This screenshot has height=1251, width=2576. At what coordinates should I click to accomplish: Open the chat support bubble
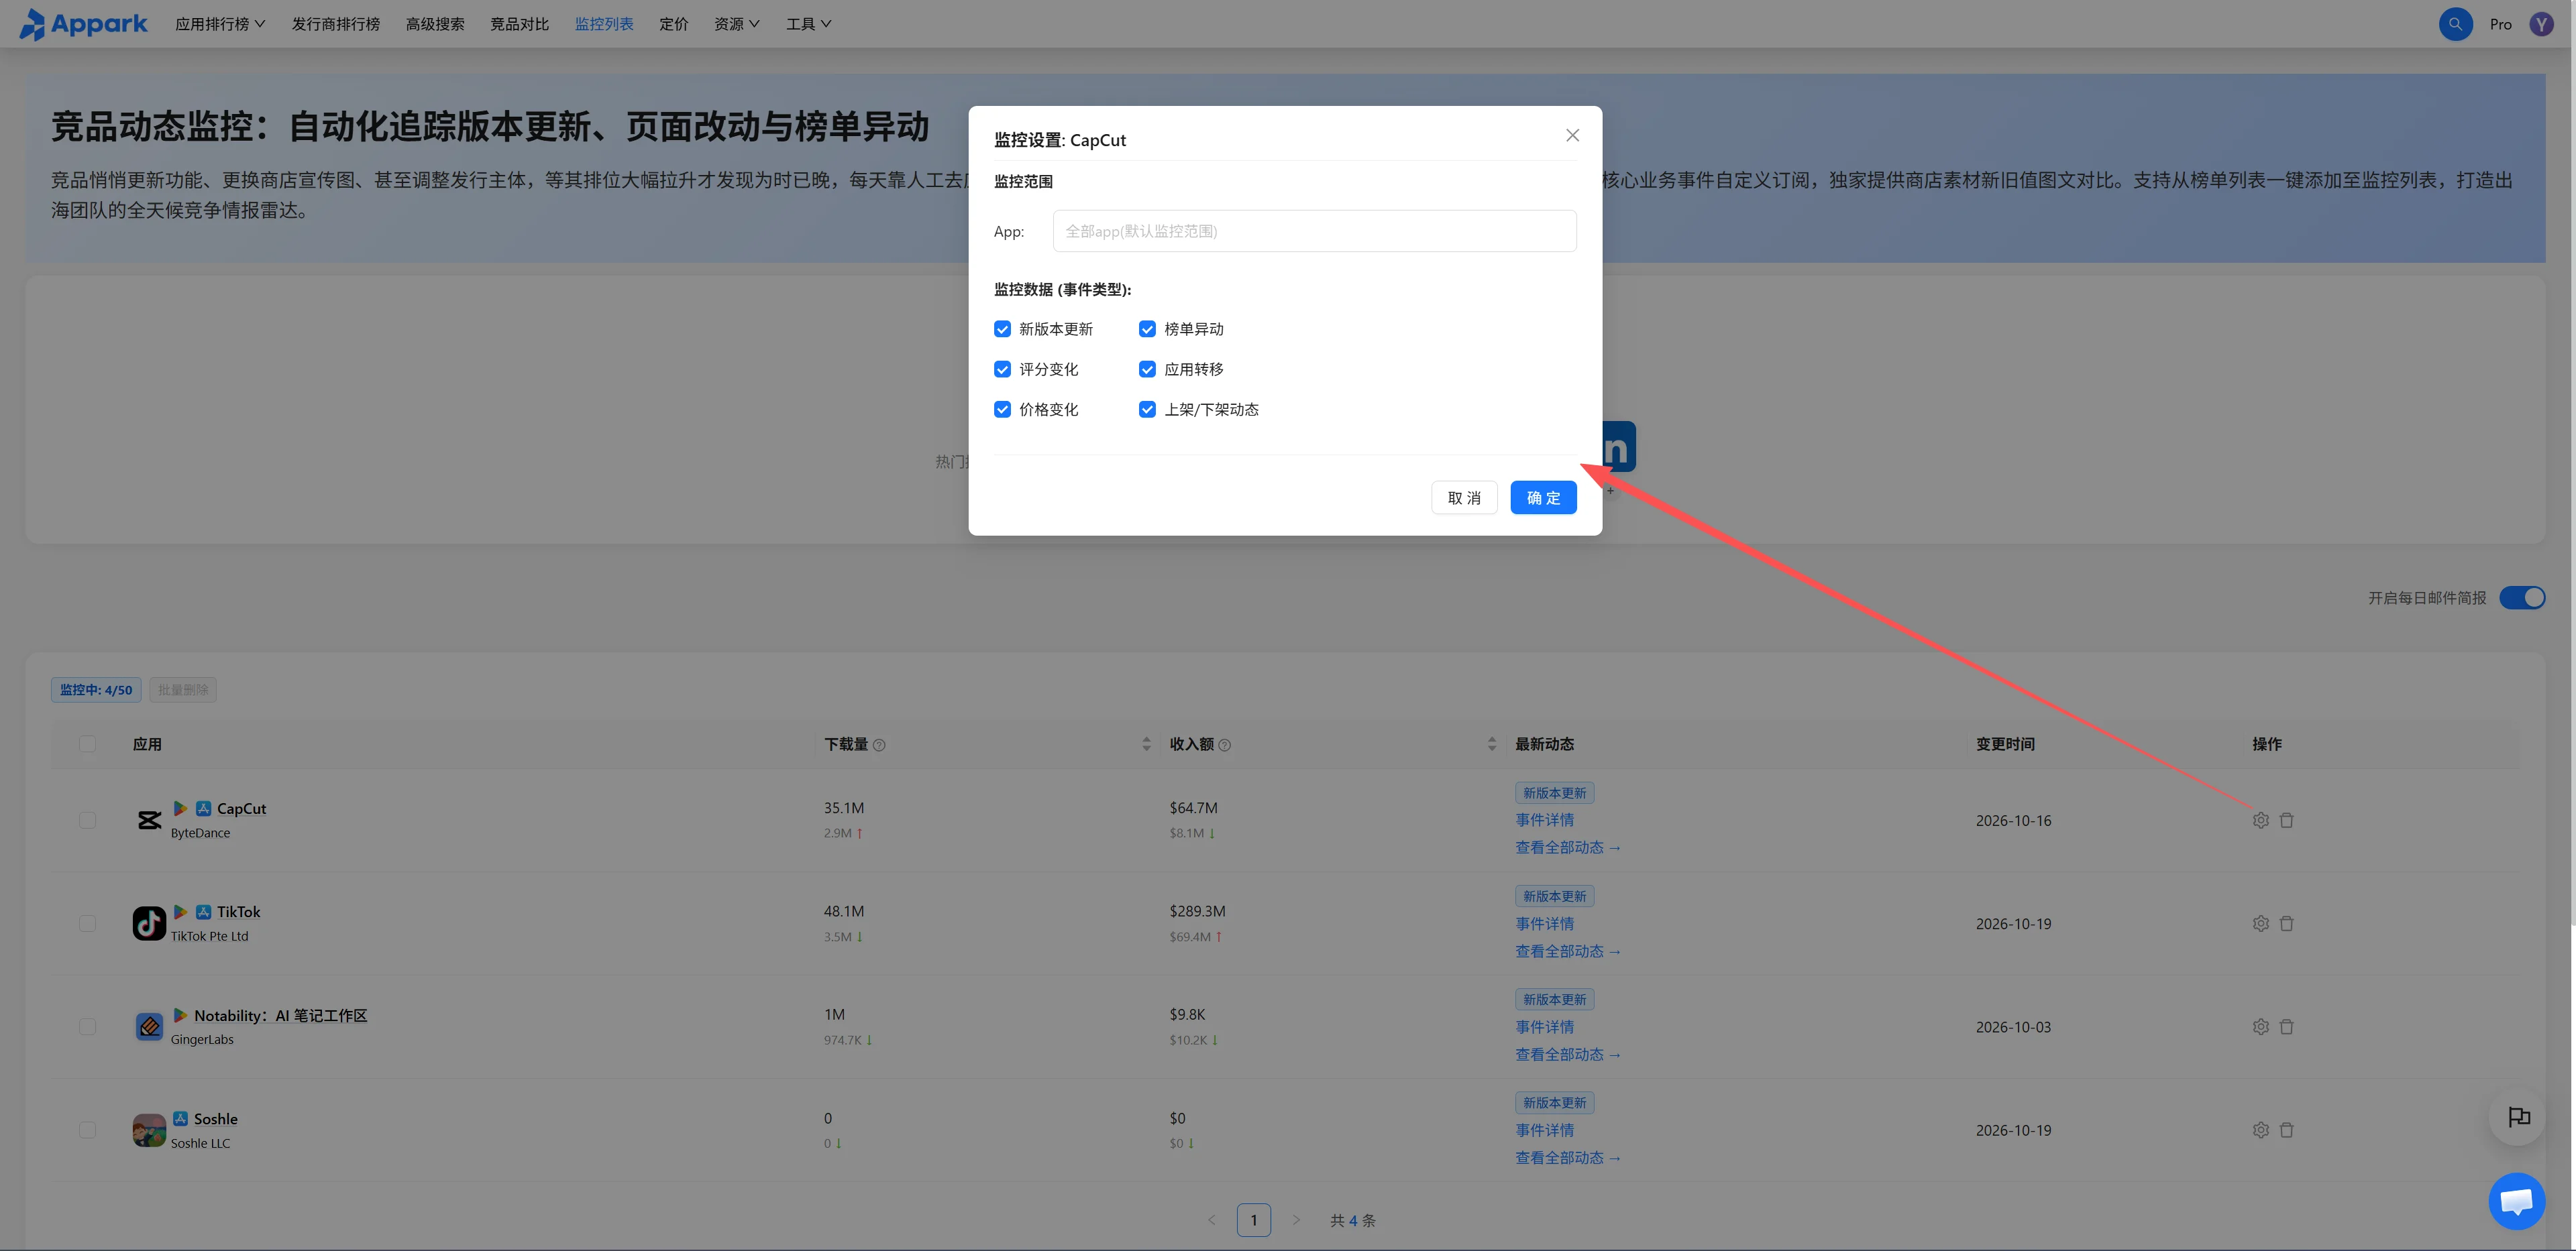[2516, 1201]
